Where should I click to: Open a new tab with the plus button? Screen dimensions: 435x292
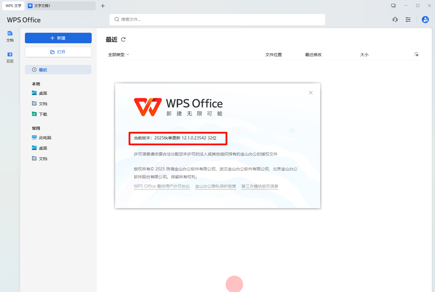tap(103, 6)
